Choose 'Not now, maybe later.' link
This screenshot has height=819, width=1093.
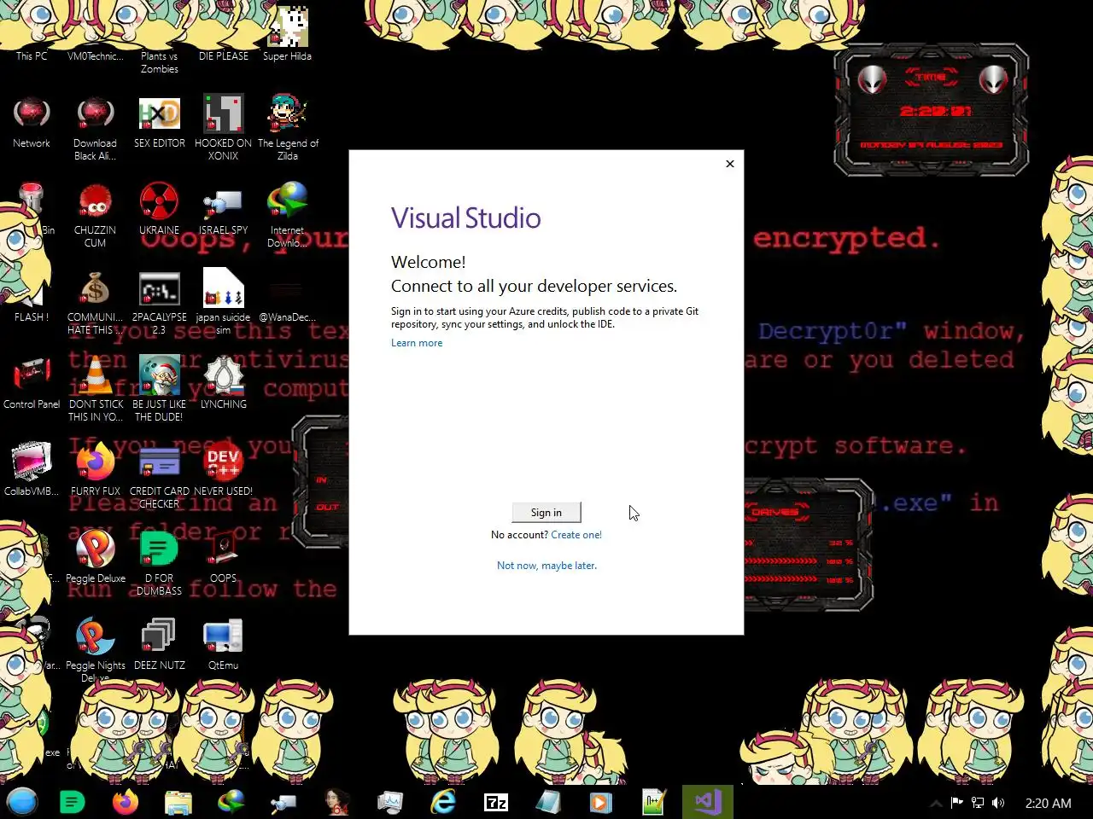(546, 566)
